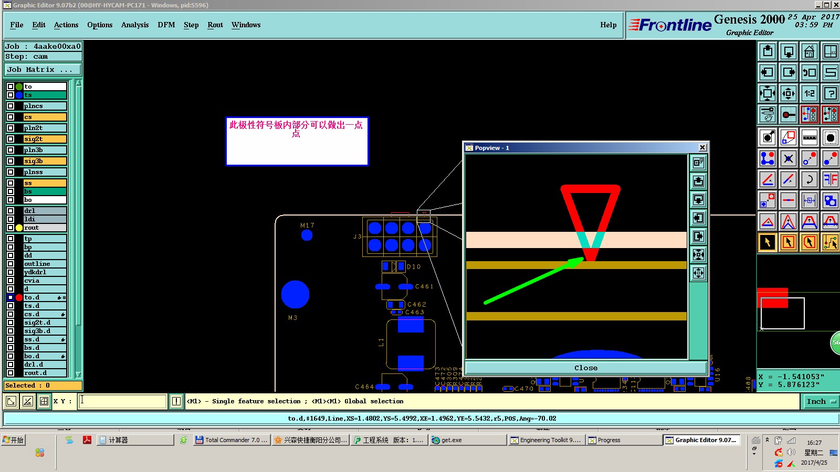840x472 pixels.
Task: Click the Close button in Popview
Action: 586,368
